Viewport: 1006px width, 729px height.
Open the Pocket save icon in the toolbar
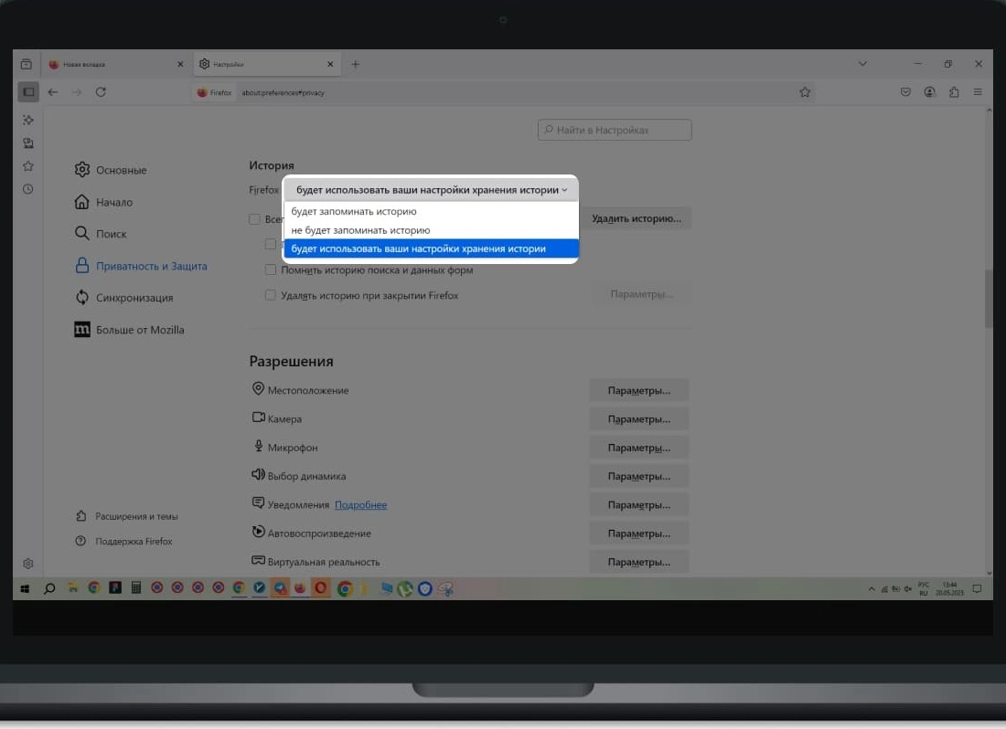[x=905, y=92]
